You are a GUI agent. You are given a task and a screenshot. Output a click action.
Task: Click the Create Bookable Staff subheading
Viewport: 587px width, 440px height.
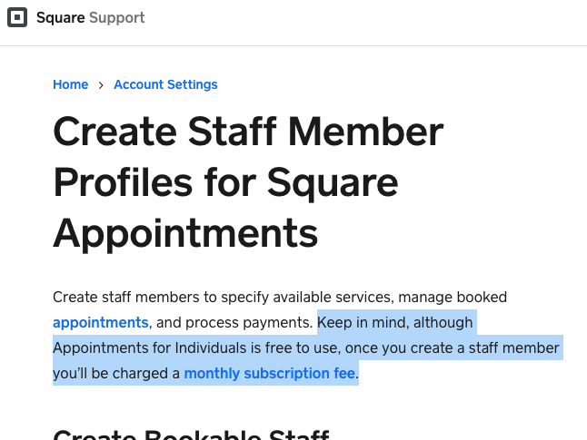[x=192, y=435]
